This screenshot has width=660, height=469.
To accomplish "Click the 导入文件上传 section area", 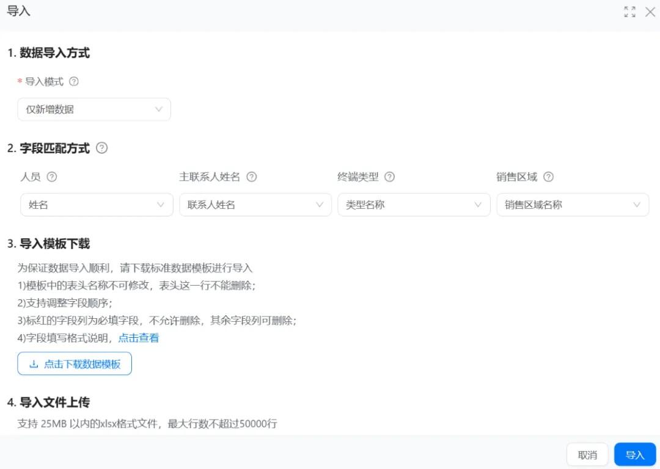I will click(52, 402).
